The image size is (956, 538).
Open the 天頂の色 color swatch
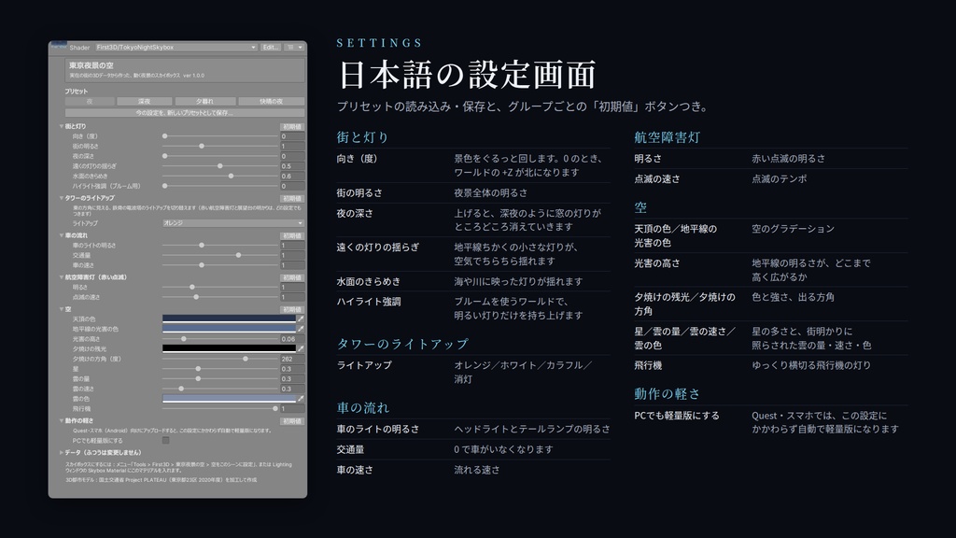(x=229, y=319)
